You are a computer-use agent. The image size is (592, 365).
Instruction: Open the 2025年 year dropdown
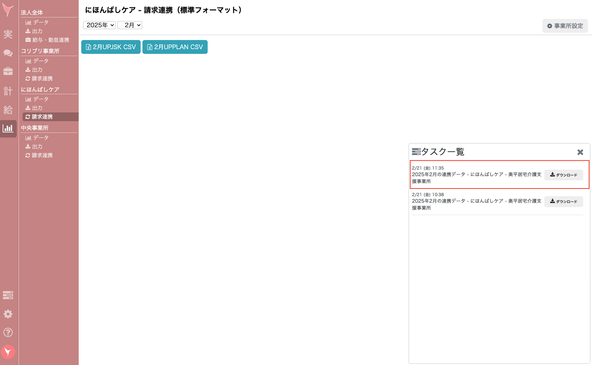99,25
